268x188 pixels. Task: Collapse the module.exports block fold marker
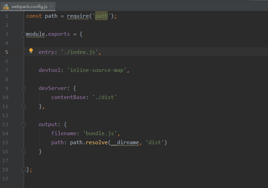[24, 34]
